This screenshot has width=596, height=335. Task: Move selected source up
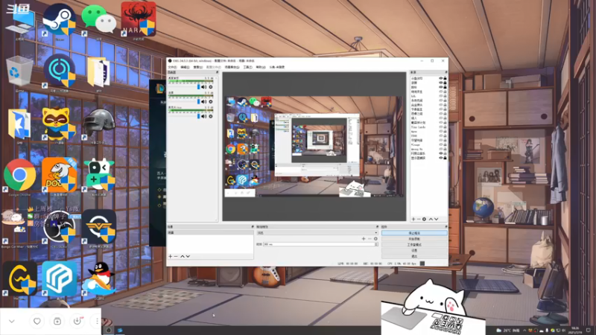[431, 219]
